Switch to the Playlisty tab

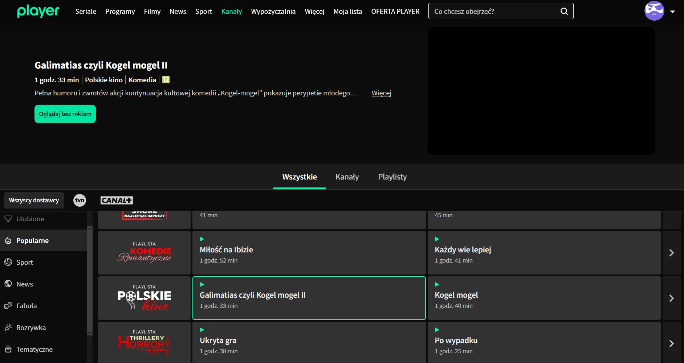392,177
